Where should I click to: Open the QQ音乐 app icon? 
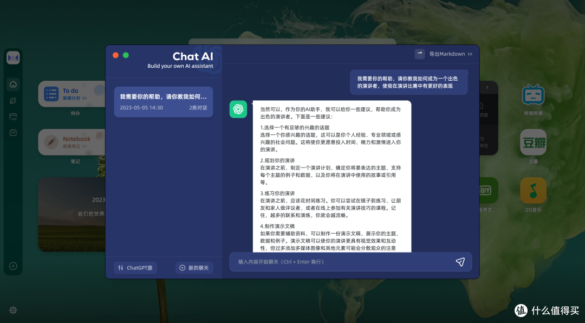533,191
